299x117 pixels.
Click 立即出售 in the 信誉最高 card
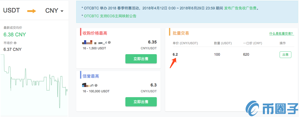[141, 102]
